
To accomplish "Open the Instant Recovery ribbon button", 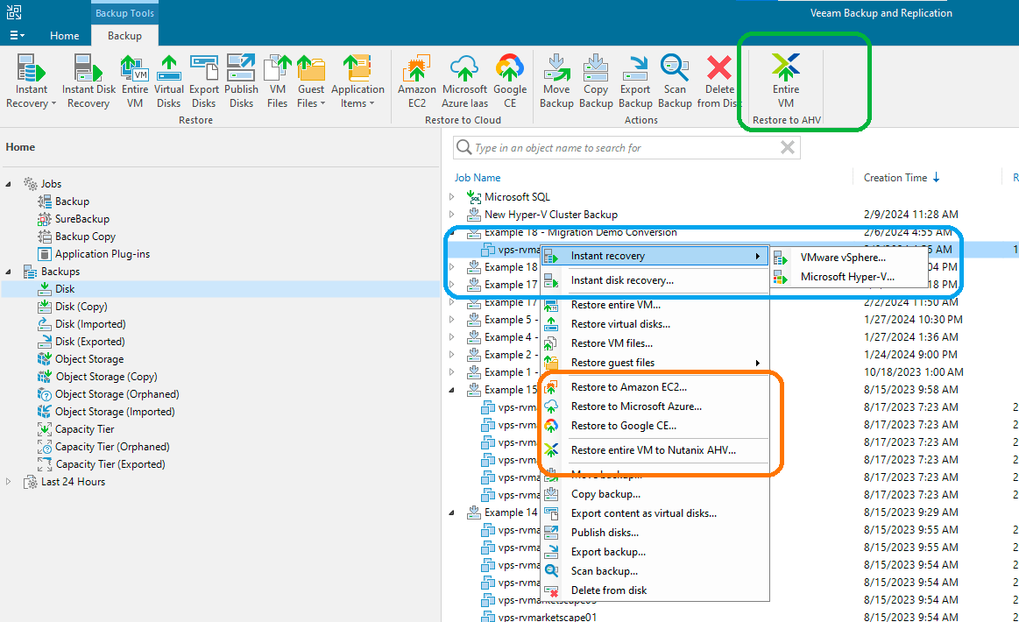I will click(31, 81).
